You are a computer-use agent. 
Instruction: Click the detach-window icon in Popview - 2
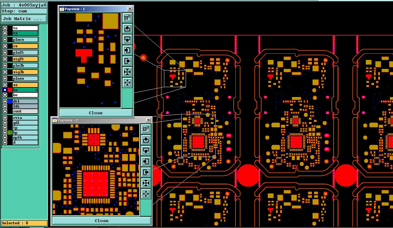tap(146, 129)
